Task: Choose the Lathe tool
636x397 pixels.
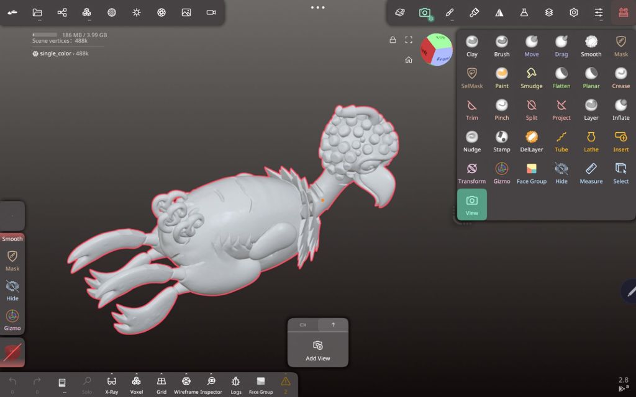Action: (x=591, y=141)
